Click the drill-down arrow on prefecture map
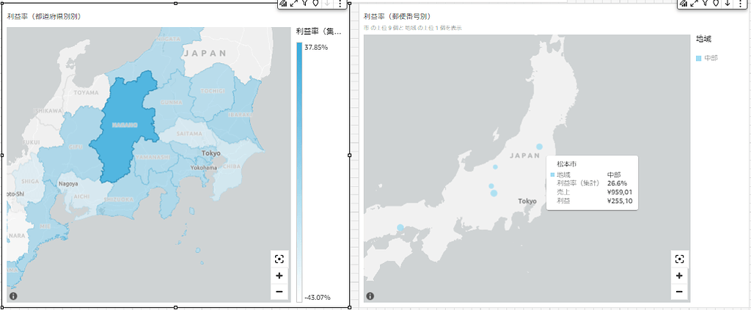Viewport: 751px width, 310px height. [326, 3]
